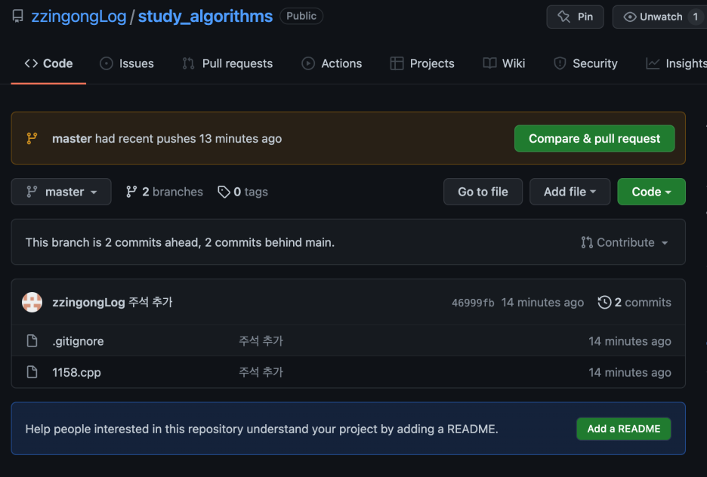Click the code brackets icon in the Code tab
Screen dimensions: 707x477
point(31,63)
